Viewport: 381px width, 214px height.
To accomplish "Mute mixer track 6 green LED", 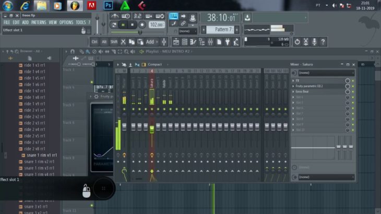I will click(x=164, y=109).
